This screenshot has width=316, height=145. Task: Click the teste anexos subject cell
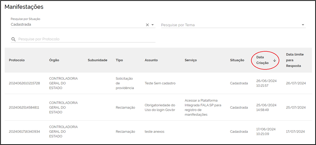tap(154, 132)
